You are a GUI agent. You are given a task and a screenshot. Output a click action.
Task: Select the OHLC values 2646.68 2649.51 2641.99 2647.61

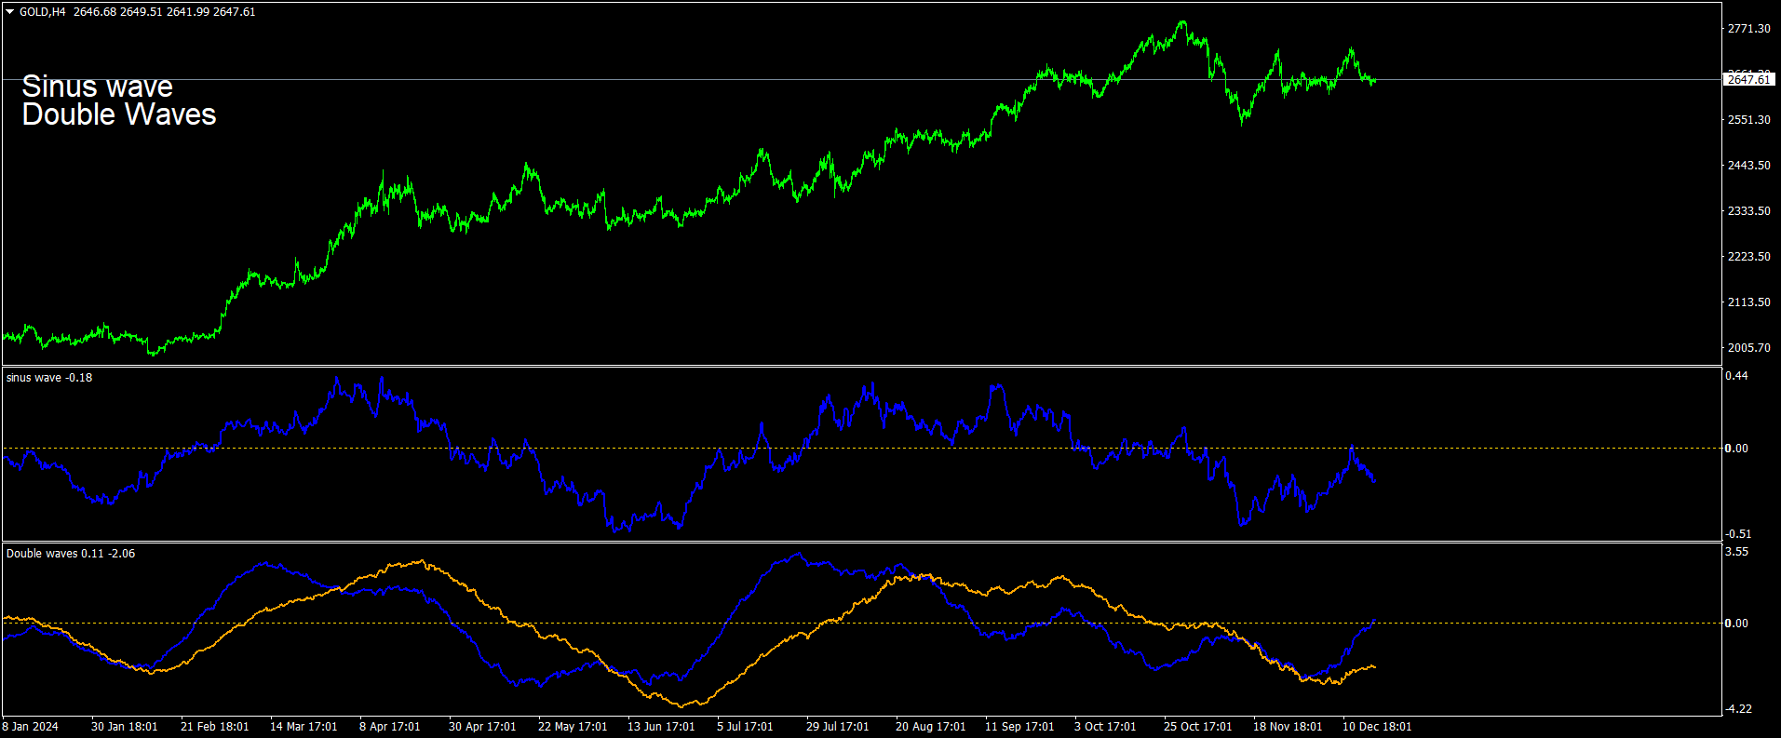coord(165,12)
